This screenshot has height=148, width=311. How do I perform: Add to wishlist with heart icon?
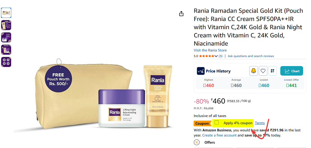(263, 71)
